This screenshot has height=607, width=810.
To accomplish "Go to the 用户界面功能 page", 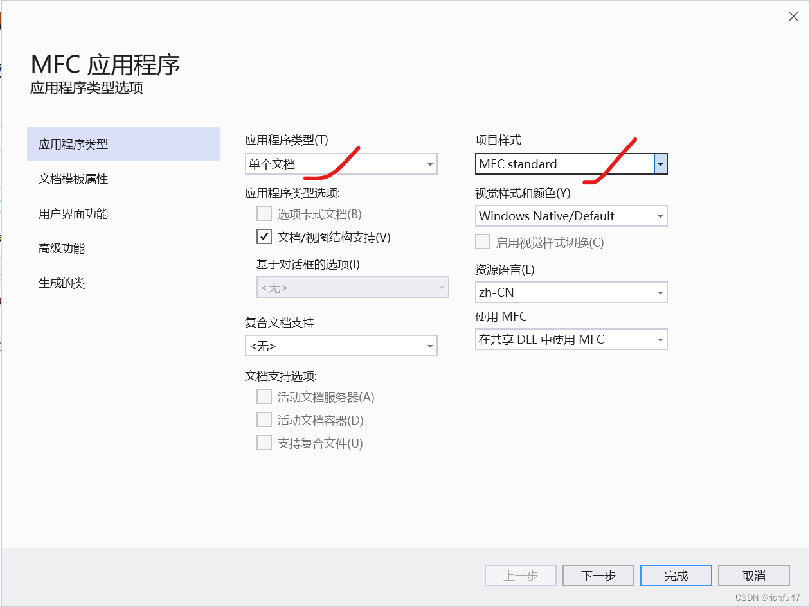I will [x=123, y=214].
